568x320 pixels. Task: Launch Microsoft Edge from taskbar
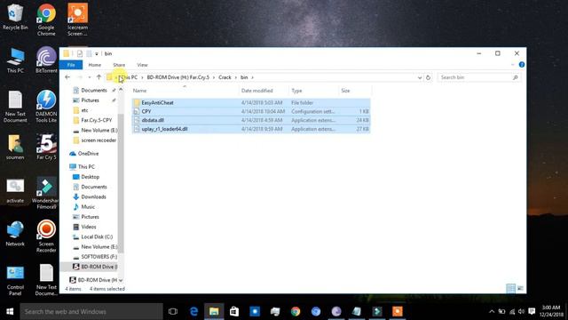tap(193, 312)
